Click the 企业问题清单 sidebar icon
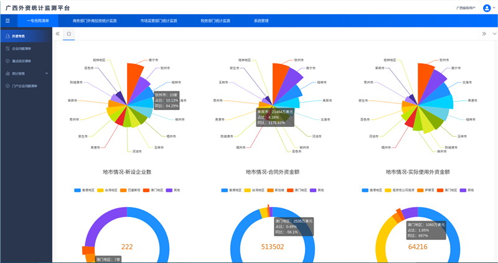 7,48
